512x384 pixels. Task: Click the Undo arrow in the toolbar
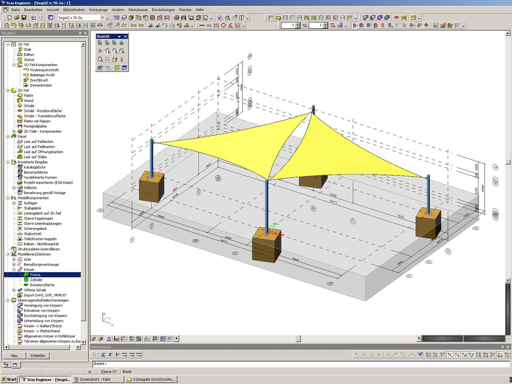pyautogui.click(x=33, y=18)
